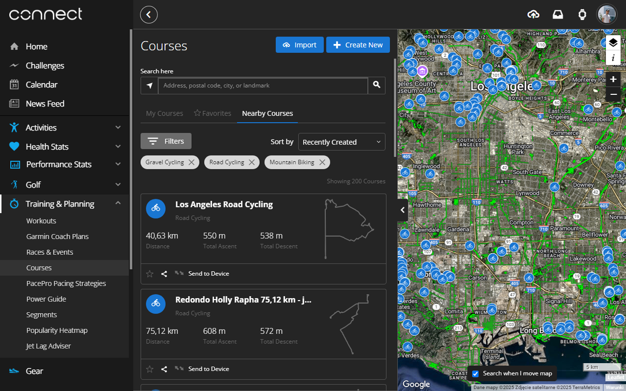This screenshot has height=391, width=626.
Task: Click the course list vertical scrollbar
Action: [395, 108]
